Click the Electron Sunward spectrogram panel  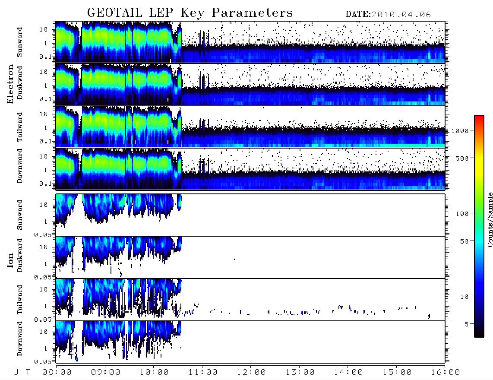(x=250, y=42)
